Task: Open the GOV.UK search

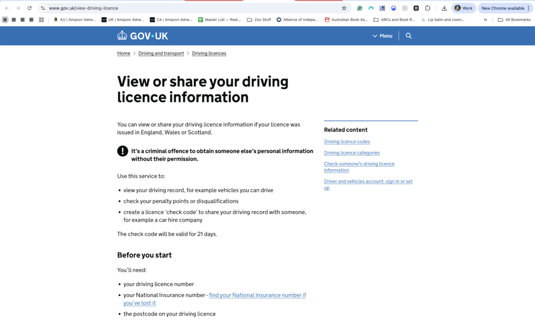Action: tap(409, 35)
